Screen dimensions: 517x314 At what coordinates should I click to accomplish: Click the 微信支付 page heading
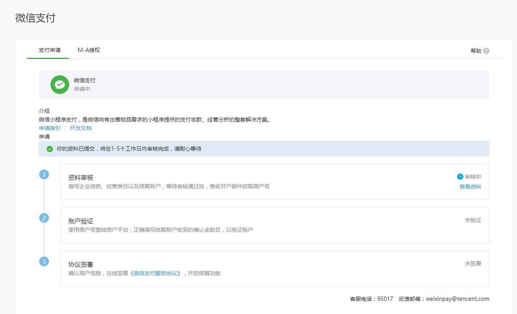pyautogui.click(x=35, y=18)
